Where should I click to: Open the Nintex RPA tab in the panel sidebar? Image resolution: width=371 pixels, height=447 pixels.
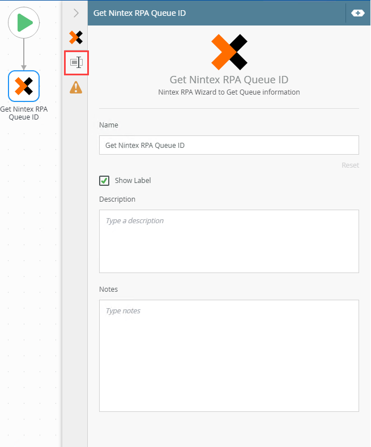[76, 37]
